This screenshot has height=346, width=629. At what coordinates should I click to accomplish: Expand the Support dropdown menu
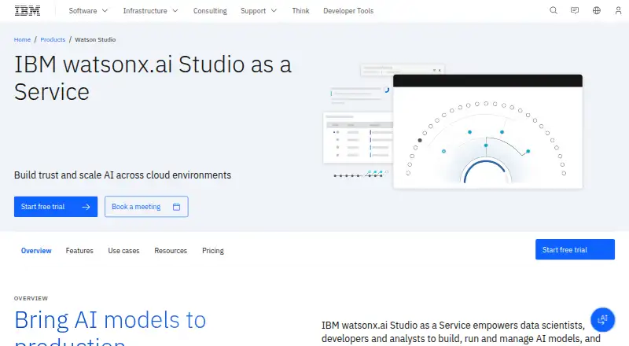259,11
